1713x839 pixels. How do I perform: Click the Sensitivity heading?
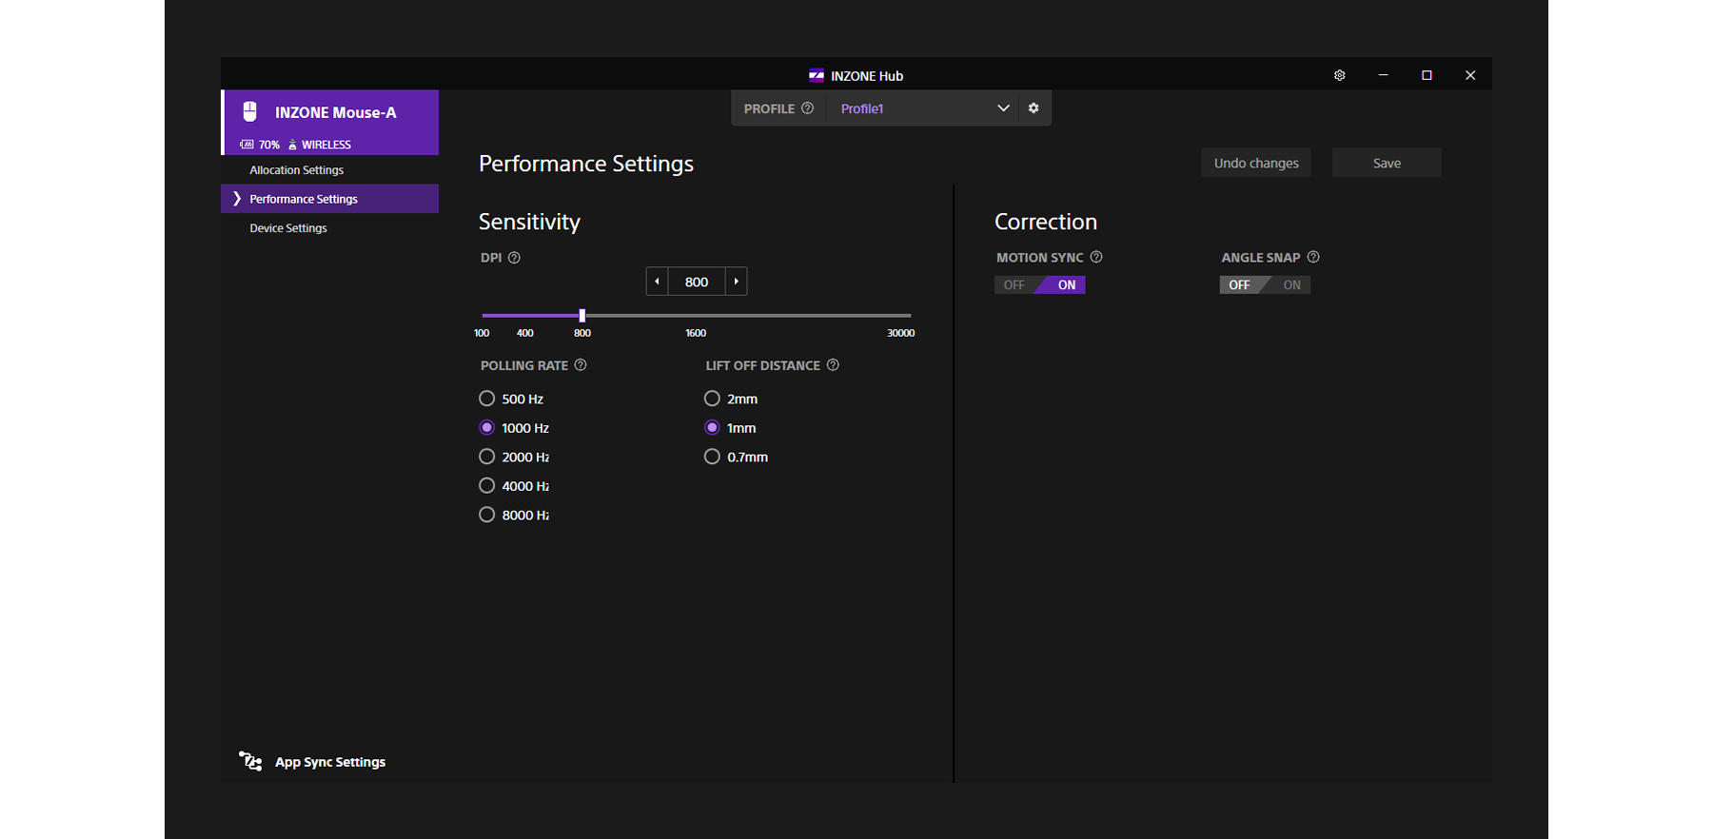[x=529, y=222]
